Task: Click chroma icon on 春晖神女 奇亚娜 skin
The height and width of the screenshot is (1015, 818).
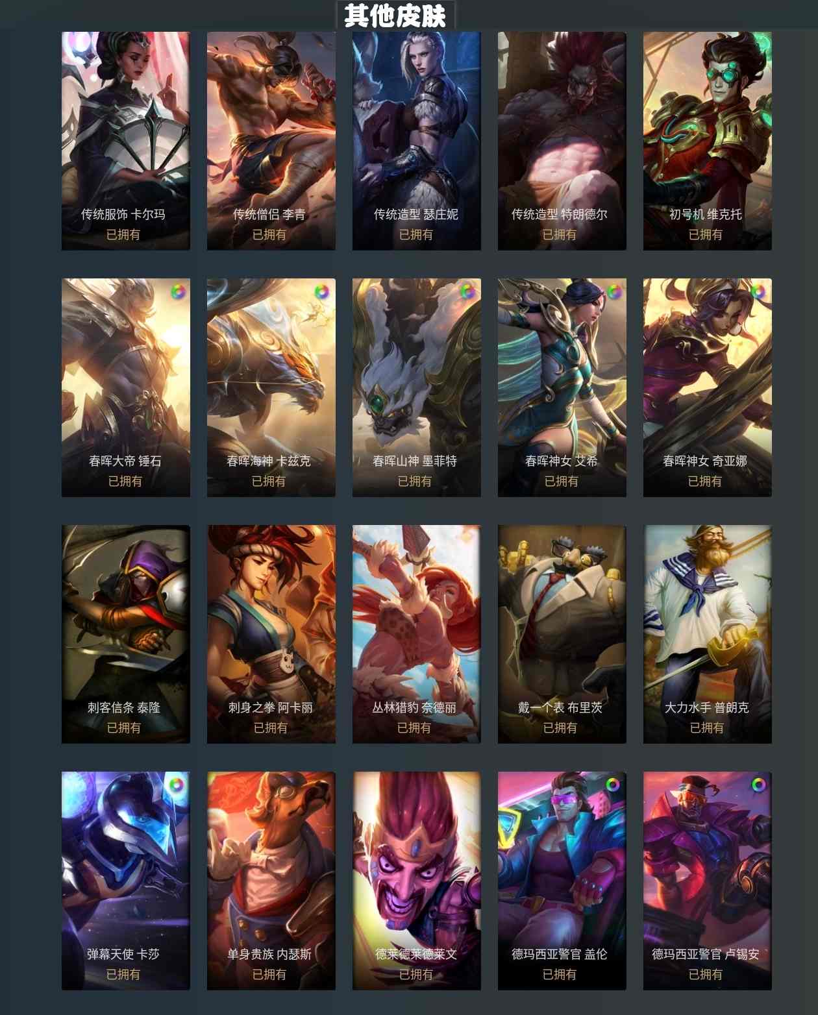Action: (x=758, y=291)
